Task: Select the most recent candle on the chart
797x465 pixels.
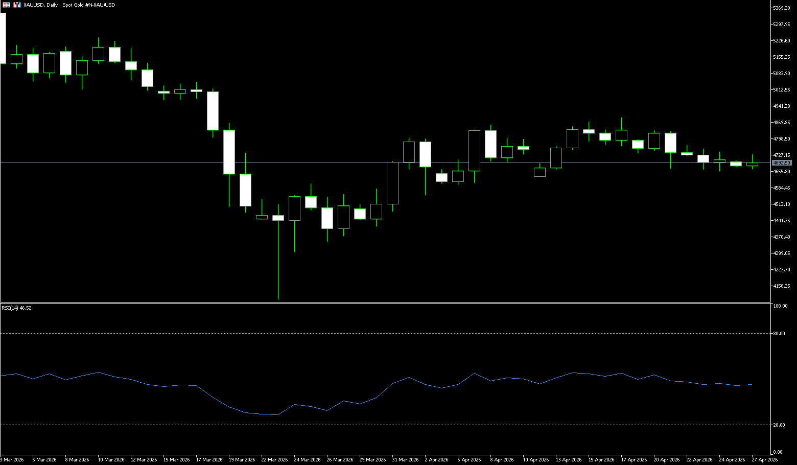Action: [x=752, y=164]
